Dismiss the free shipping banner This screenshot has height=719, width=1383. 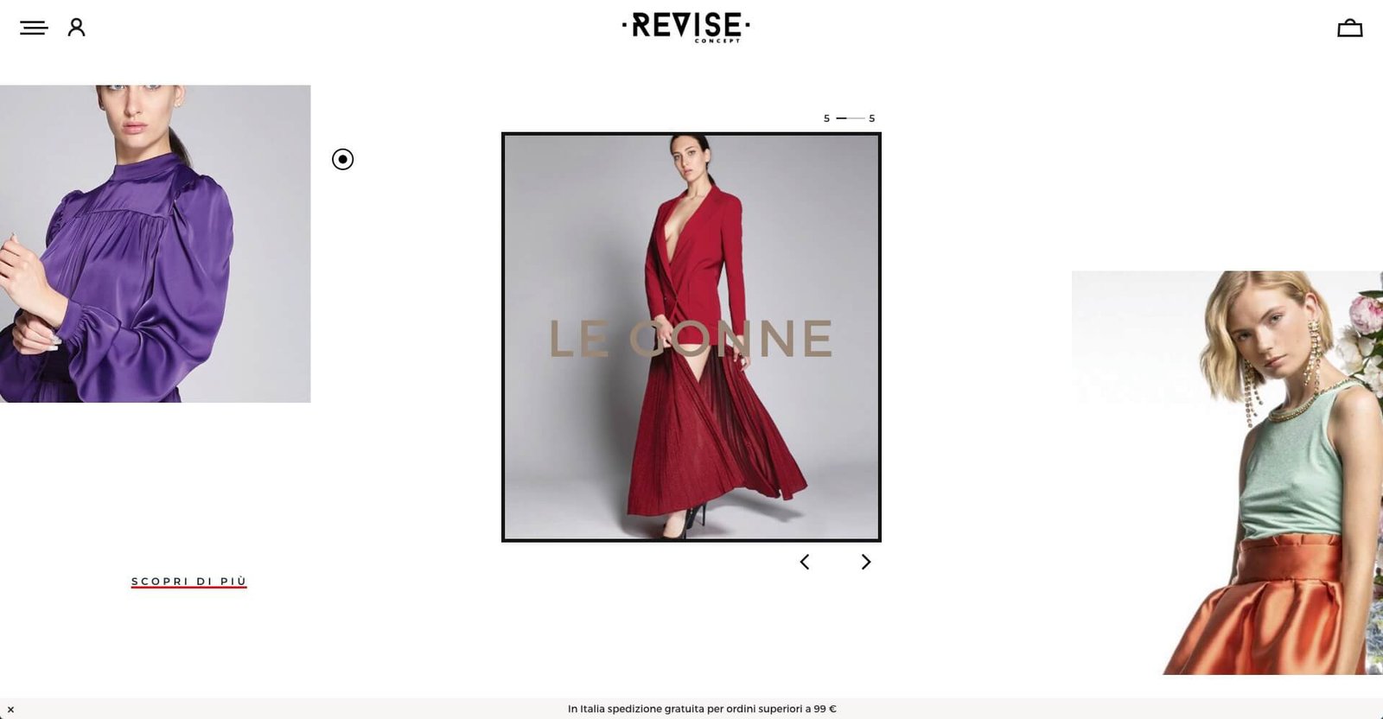coord(10,709)
